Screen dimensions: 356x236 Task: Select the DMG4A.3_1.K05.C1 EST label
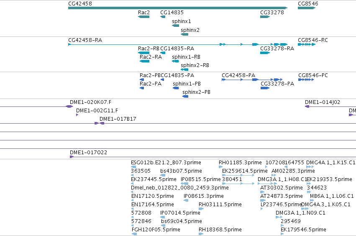coord(326,205)
